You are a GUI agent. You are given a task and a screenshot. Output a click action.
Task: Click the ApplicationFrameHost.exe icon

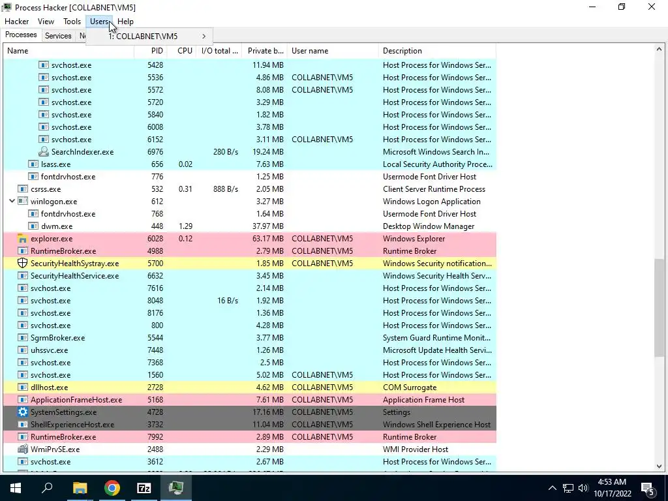coord(23,400)
